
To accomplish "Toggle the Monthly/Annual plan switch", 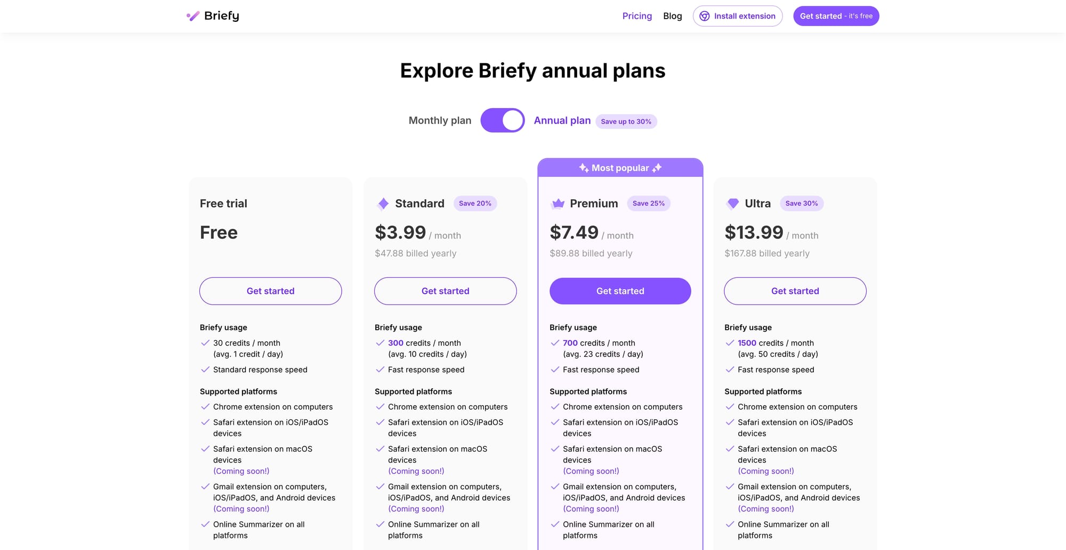I will pos(502,120).
